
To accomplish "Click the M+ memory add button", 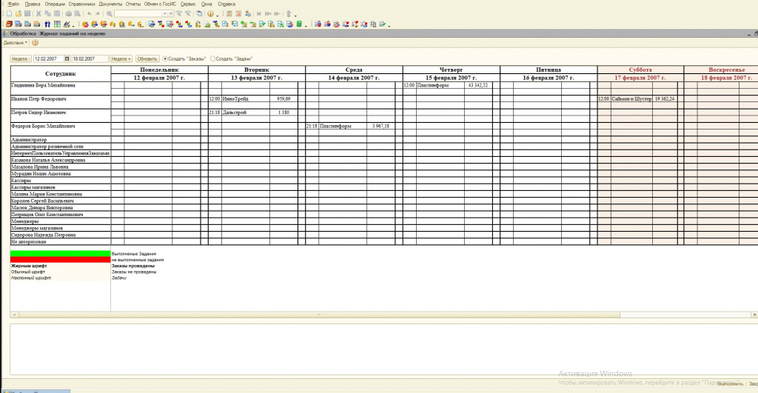I will pyautogui.click(x=268, y=13).
